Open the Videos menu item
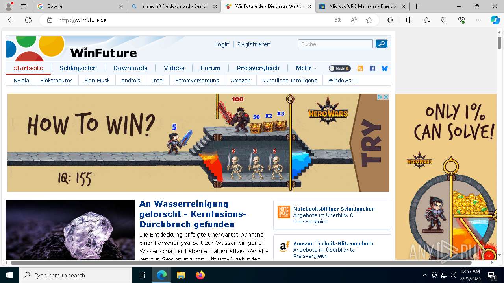Screen dimensions: 504x283 pyautogui.click(x=174, y=68)
